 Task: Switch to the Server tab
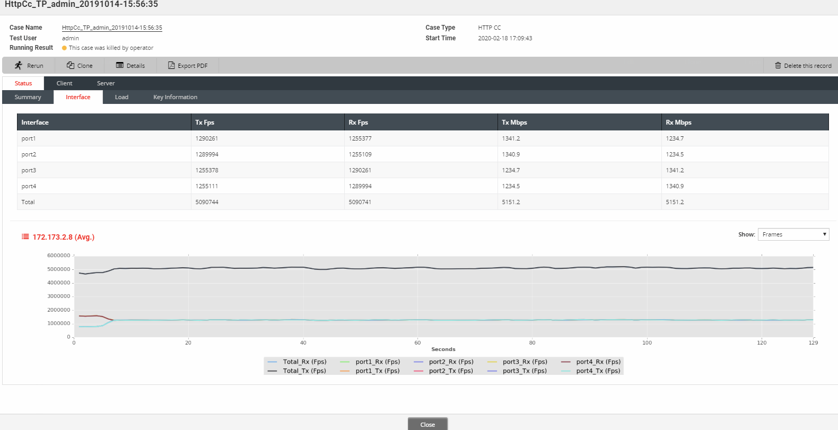pyautogui.click(x=106, y=83)
